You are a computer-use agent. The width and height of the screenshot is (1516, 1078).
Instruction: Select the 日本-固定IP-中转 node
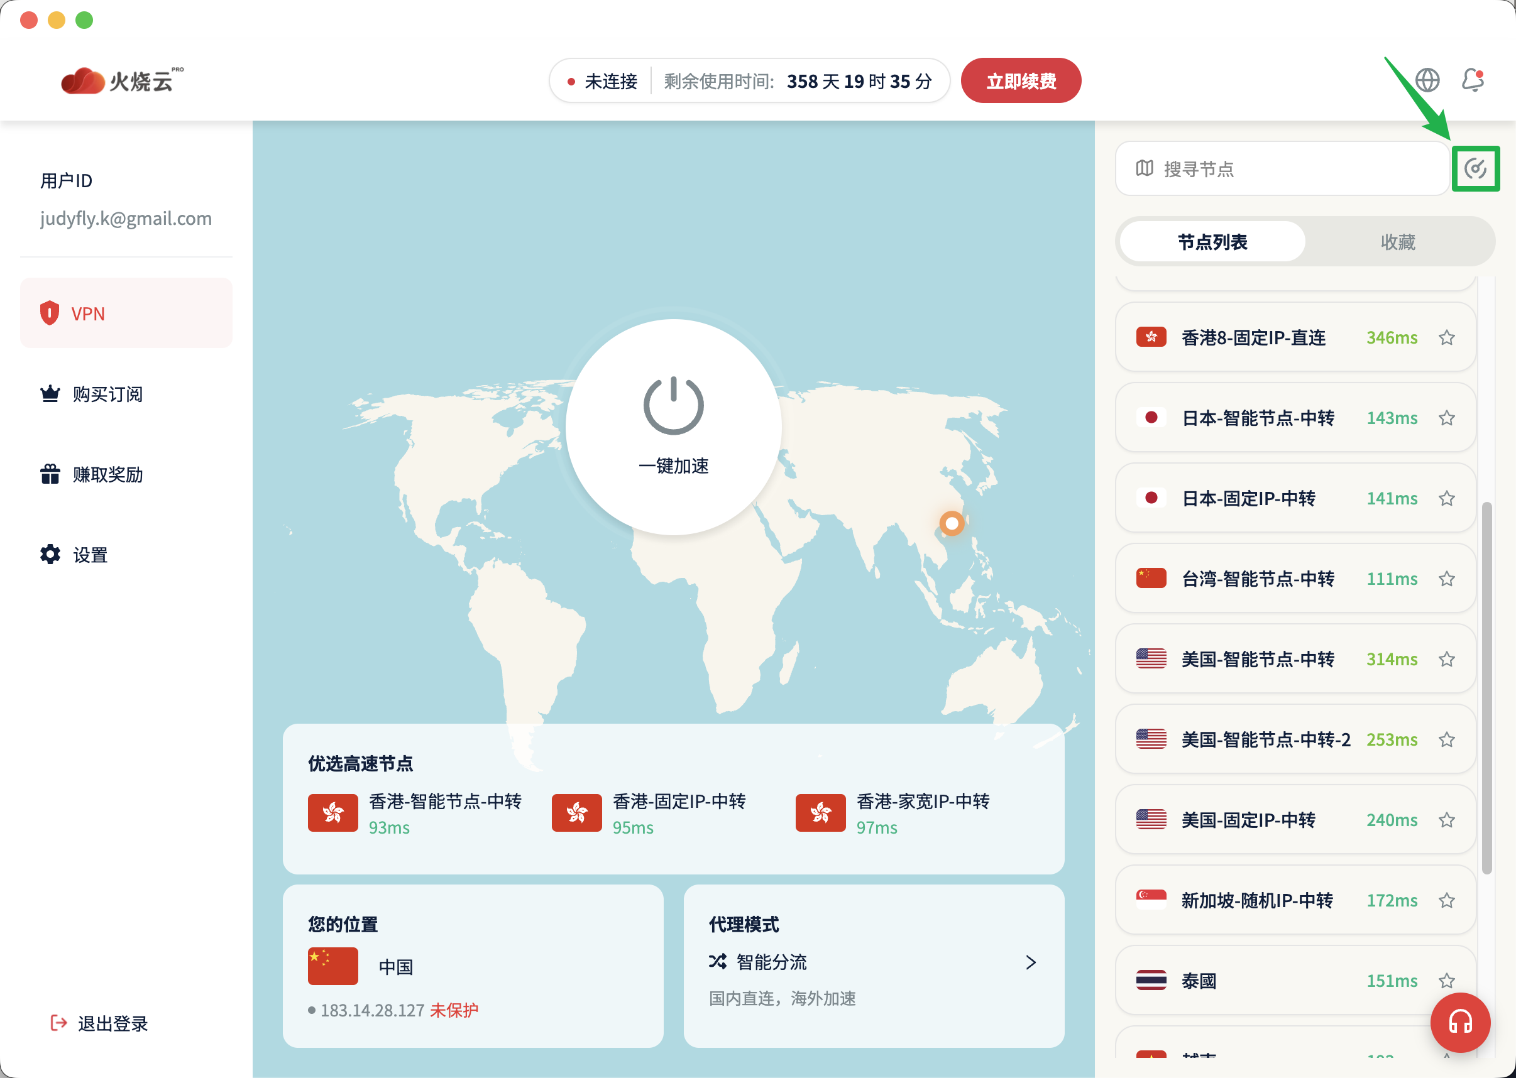pyautogui.click(x=1295, y=498)
